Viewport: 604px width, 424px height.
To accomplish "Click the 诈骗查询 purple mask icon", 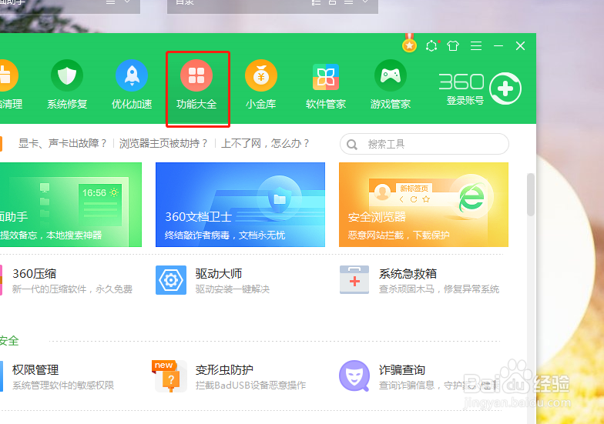I will coord(354,376).
